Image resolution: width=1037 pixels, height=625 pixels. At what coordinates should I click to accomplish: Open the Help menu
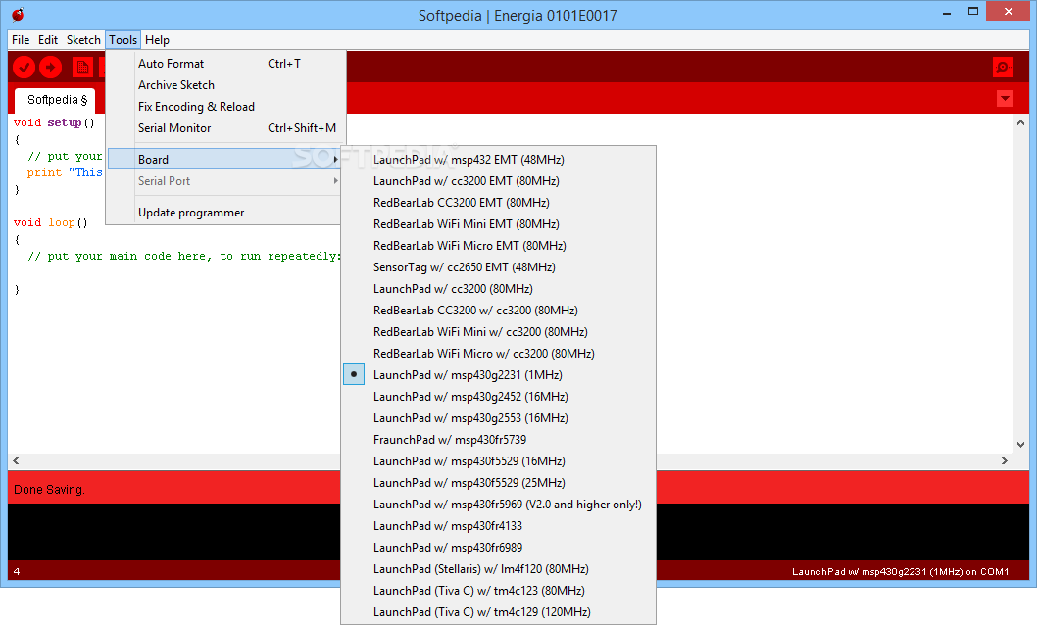[158, 39]
